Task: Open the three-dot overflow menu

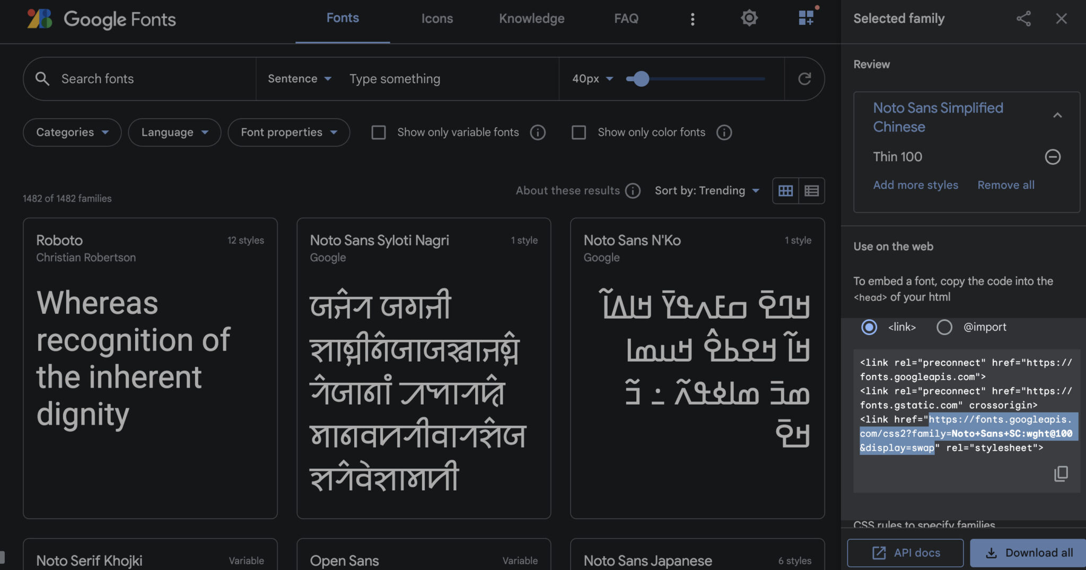Action: (693, 19)
